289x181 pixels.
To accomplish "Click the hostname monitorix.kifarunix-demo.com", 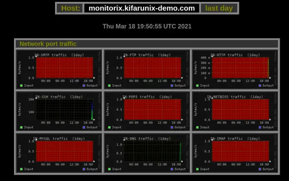I will pos(142,8).
